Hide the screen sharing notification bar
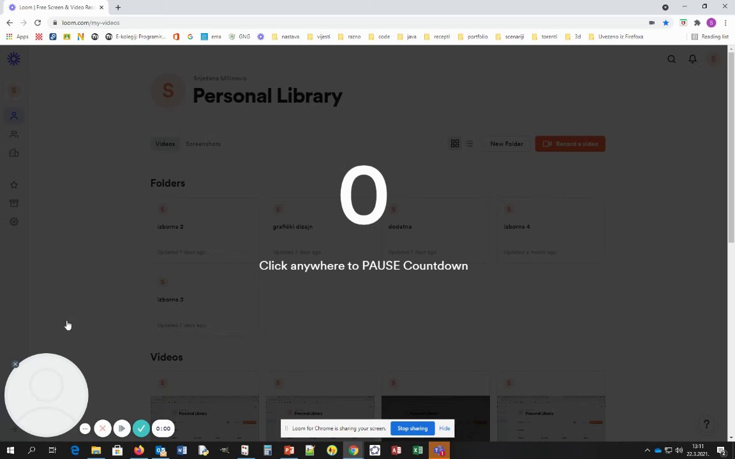 (x=444, y=428)
